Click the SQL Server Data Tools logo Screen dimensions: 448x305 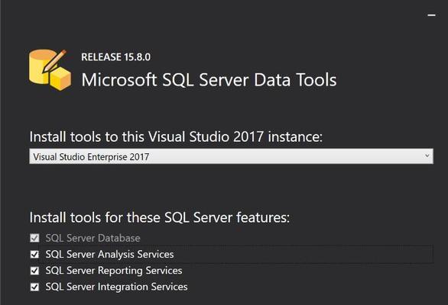(x=50, y=70)
